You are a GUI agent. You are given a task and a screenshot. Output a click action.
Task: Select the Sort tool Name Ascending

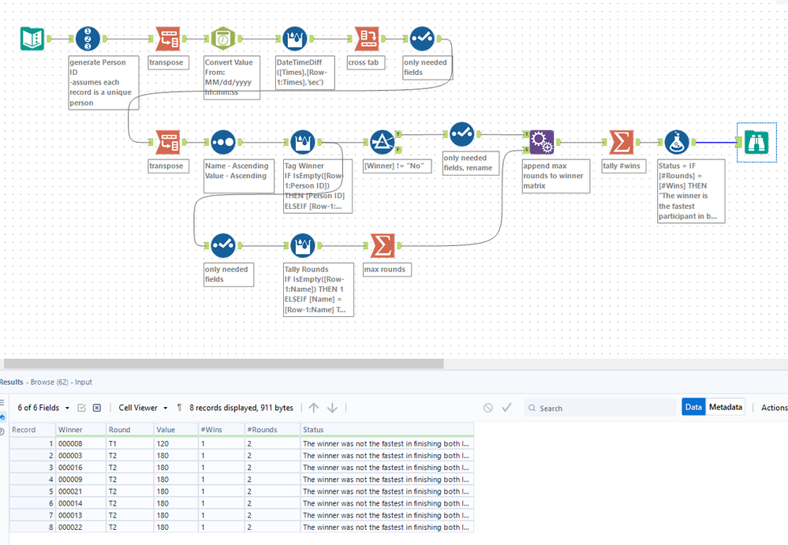click(x=223, y=142)
